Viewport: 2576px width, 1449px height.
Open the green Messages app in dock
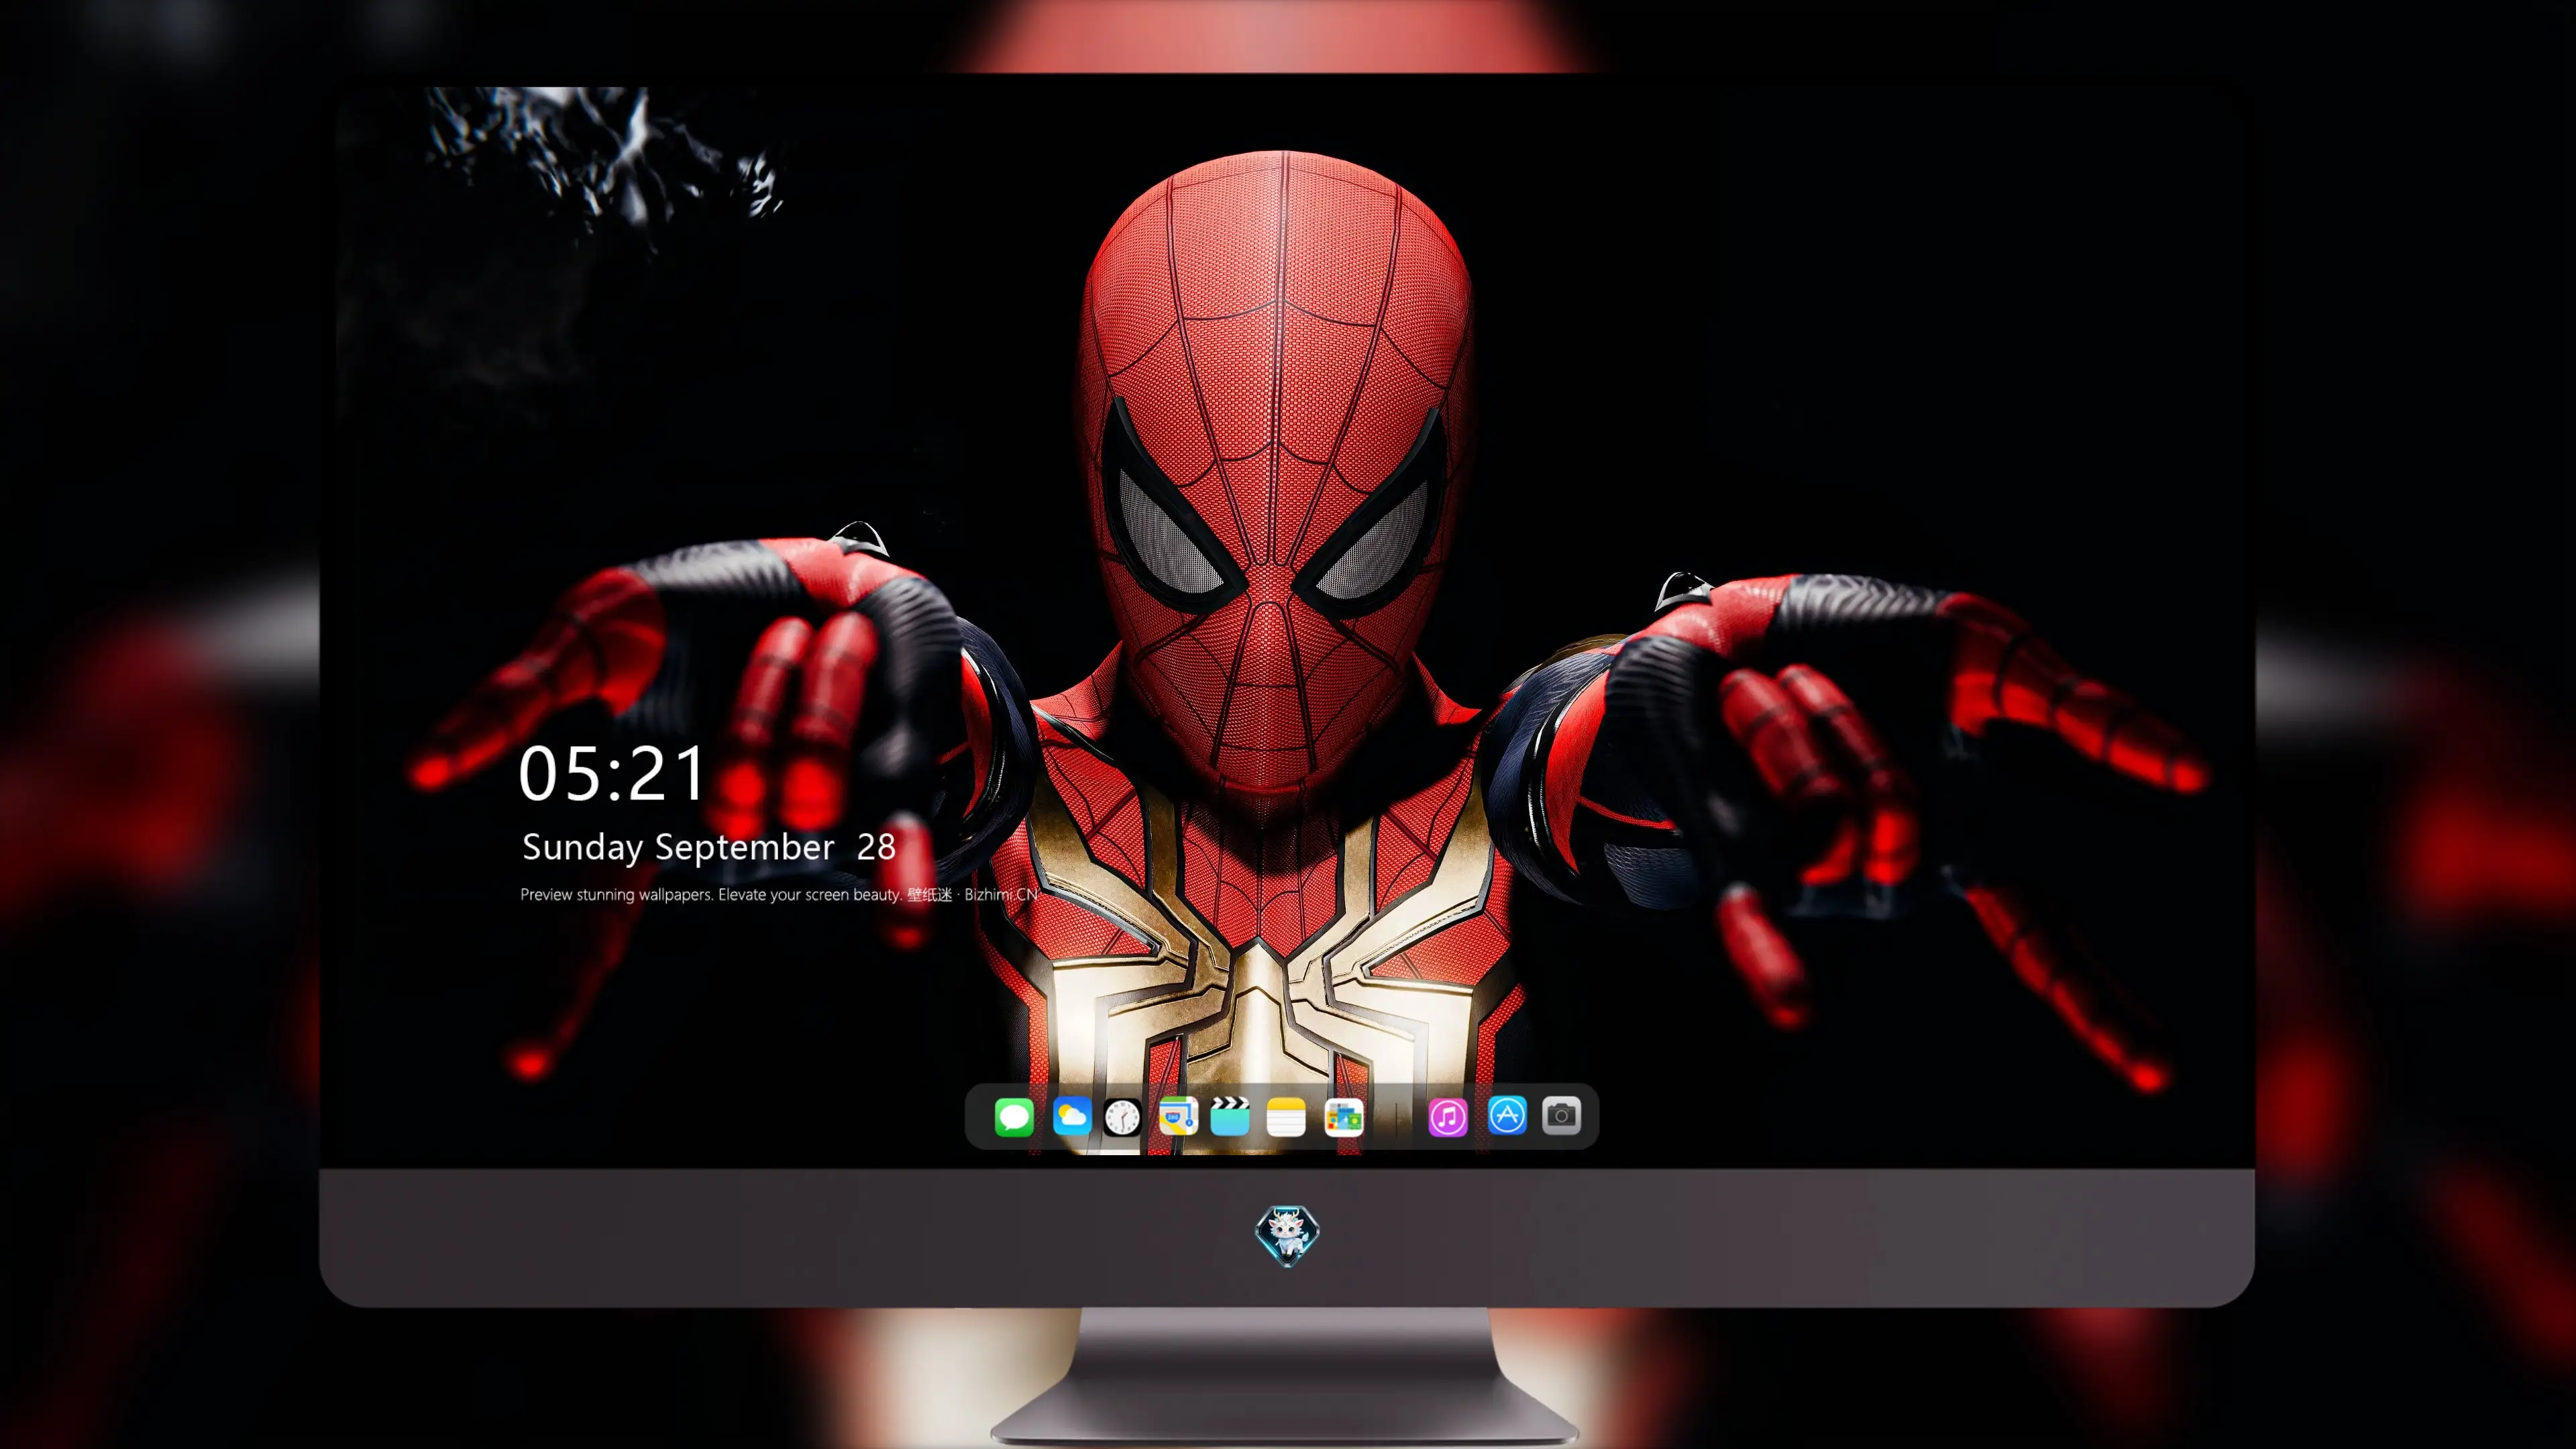(x=1014, y=1116)
